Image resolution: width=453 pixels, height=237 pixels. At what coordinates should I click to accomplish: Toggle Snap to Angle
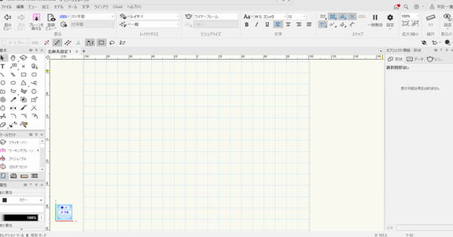[x=343, y=17]
